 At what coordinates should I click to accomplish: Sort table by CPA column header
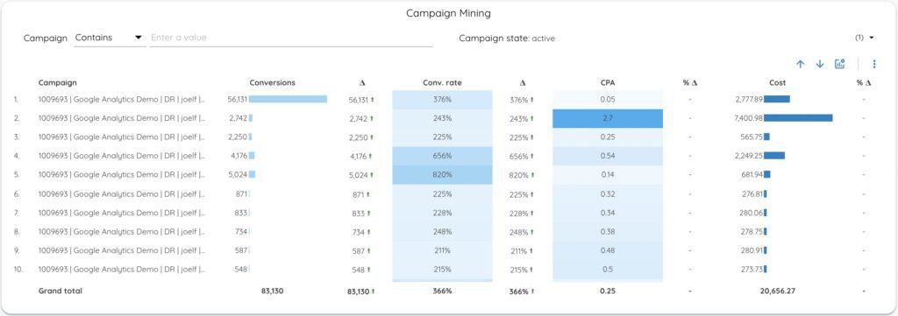pos(608,83)
